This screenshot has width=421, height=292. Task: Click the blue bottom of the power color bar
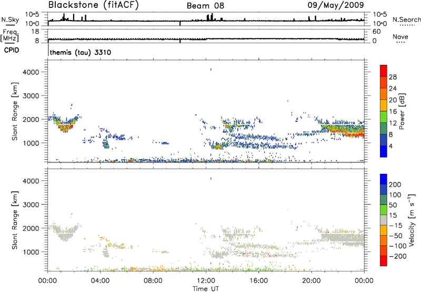(384, 151)
